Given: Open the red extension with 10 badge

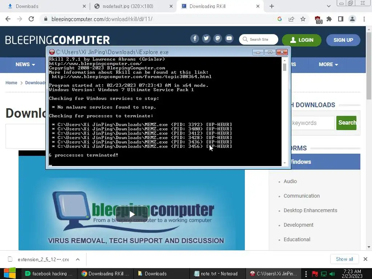Looking at the screenshot, I should (318, 20).
